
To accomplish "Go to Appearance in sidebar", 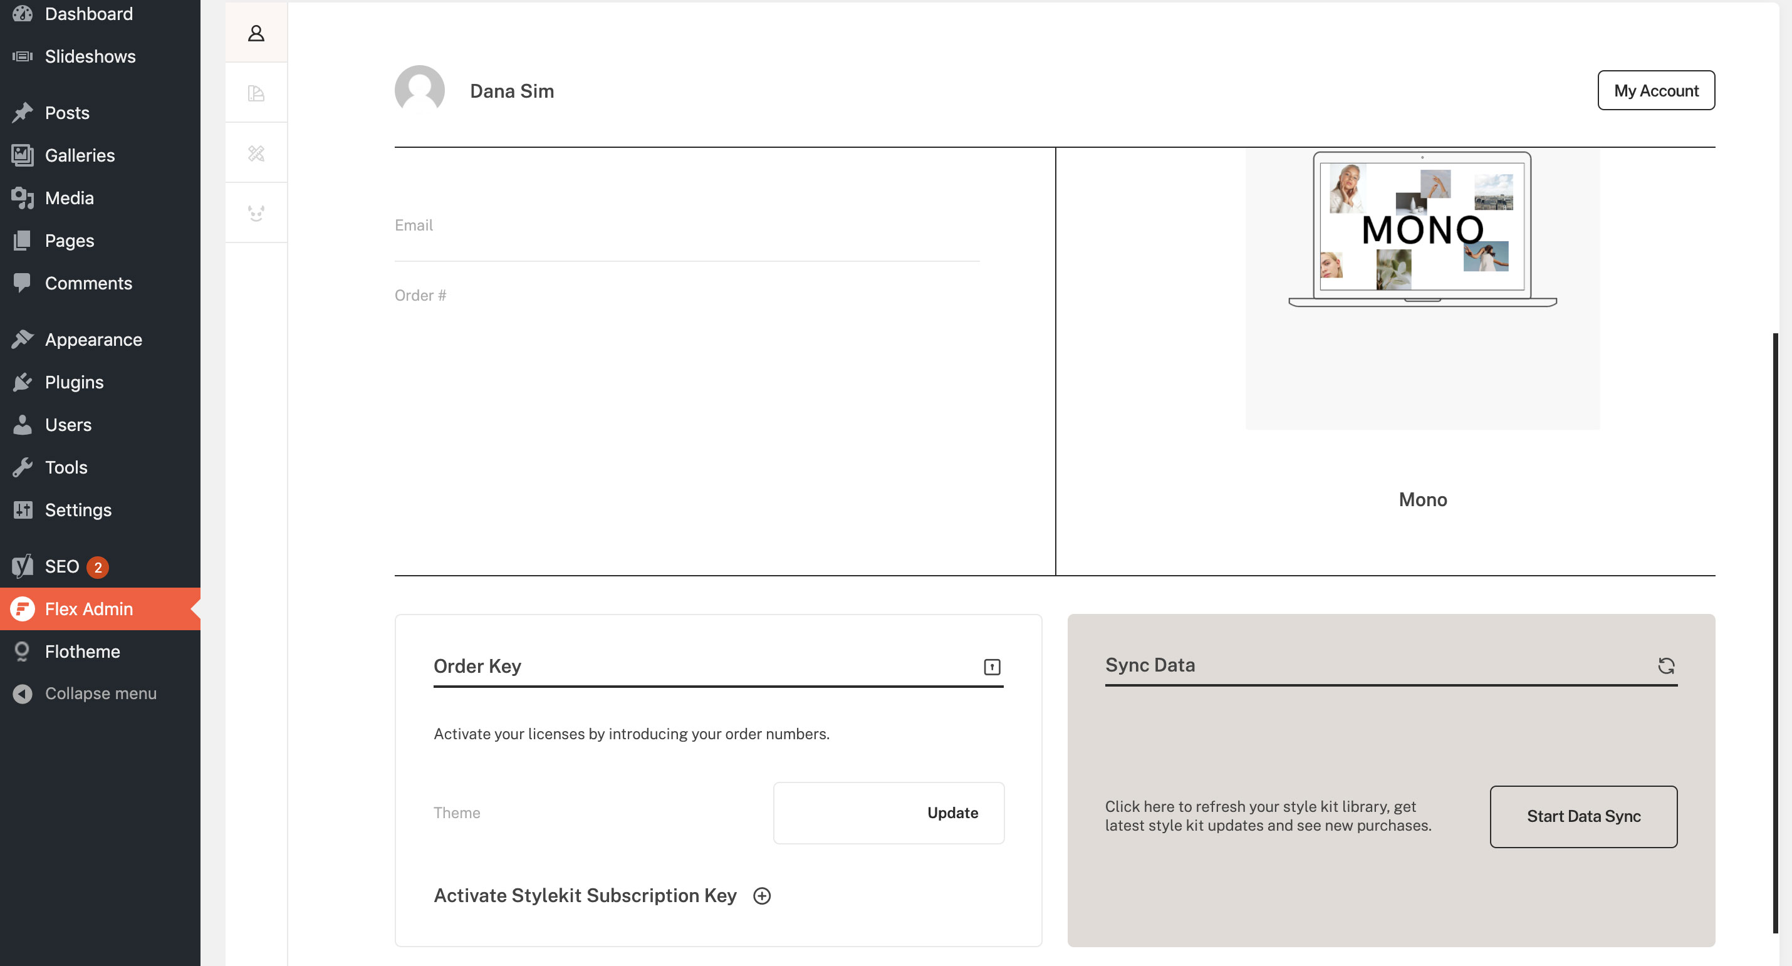I will (93, 340).
